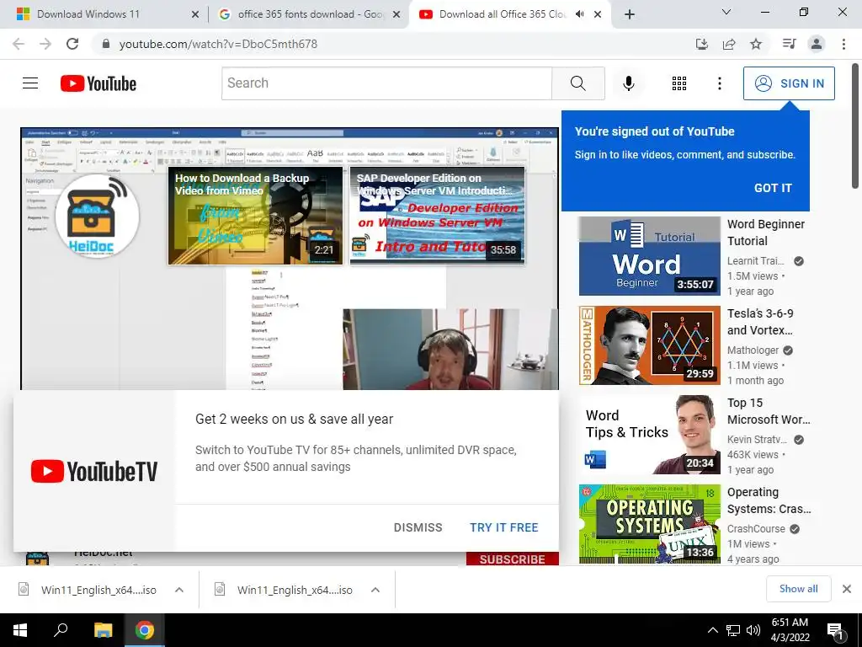Open the volume tray icon
The image size is (862, 647).
(x=753, y=630)
